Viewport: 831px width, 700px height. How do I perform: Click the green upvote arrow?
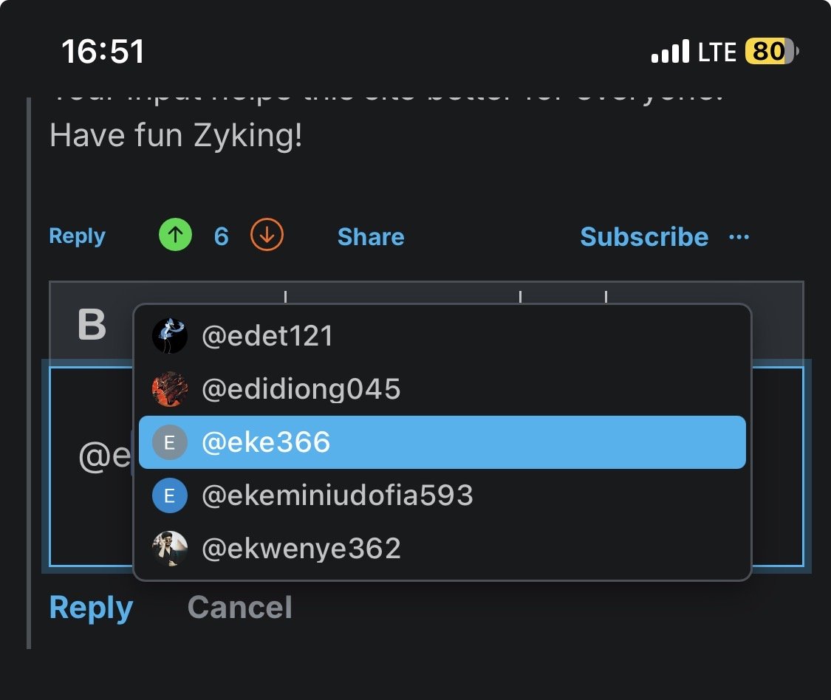pyautogui.click(x=174, y=234)
